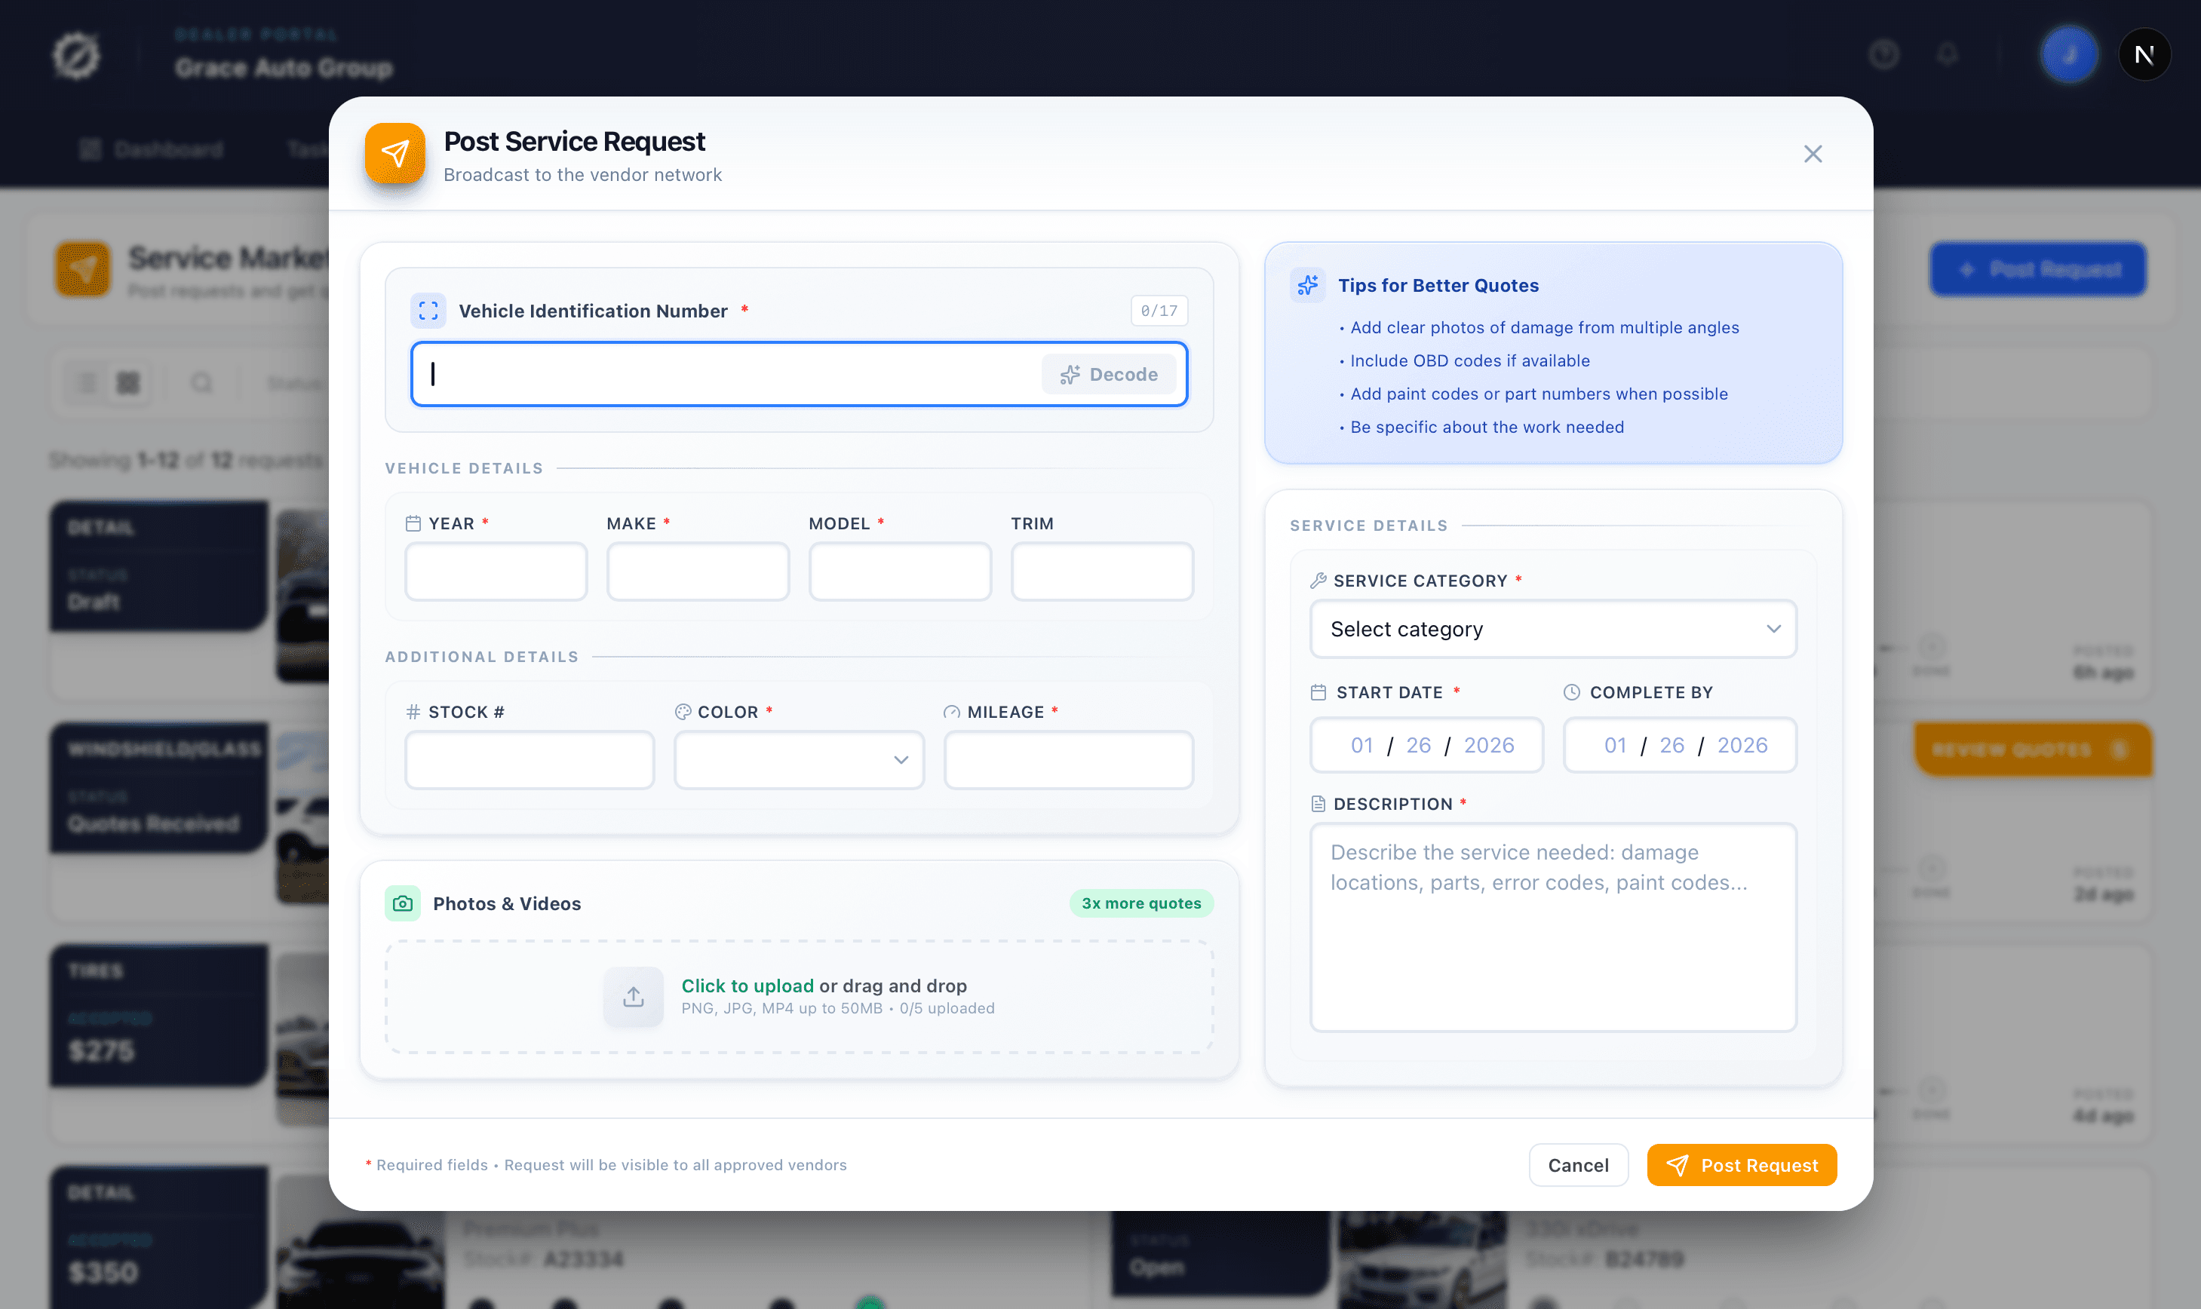Open the COLOR dropdown
Screen dimensions: 2201x1309
pyautogui.click(x=800, y=759)
